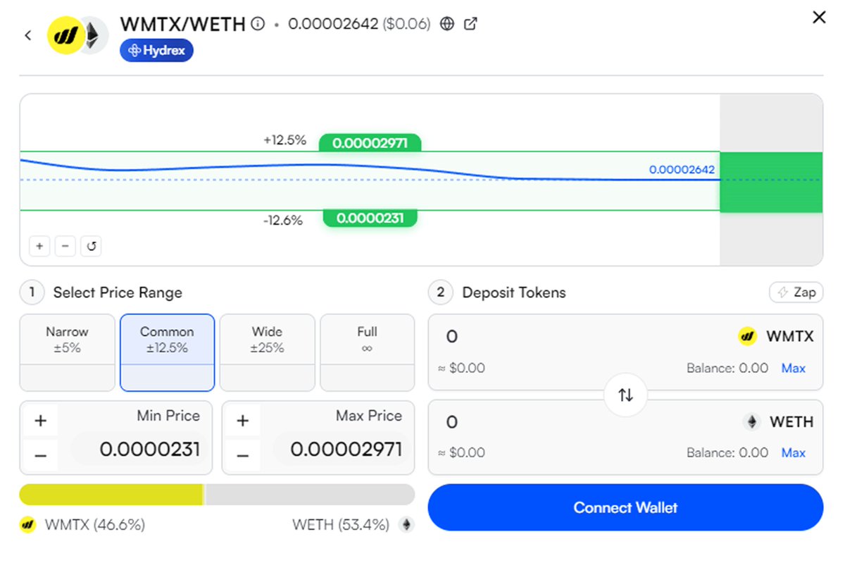Choose the Wide ±25% range
This screenshot has width=845, height=563.
tap(268, 353)
